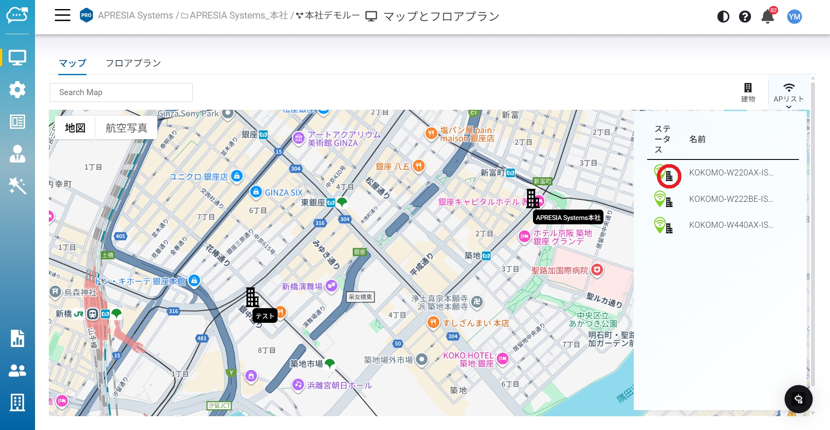830x430 pixels.
Task: Open the help question mark icon
Action: point(744,17)
